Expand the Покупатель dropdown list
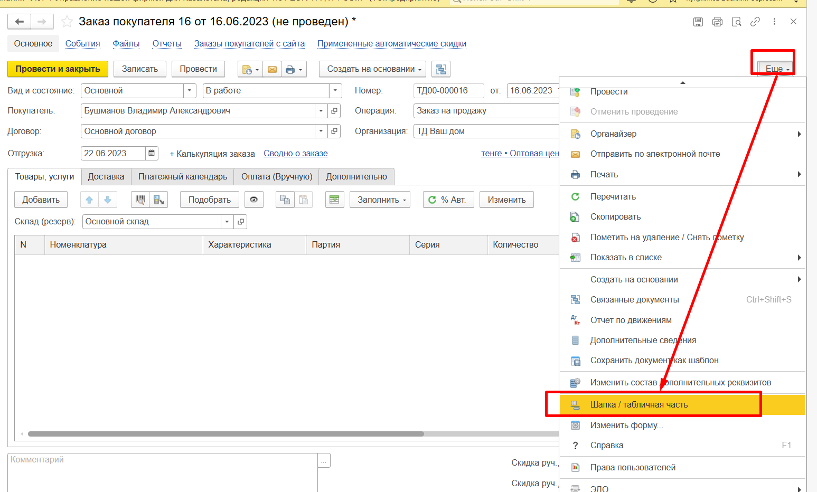 click(321, 111)
